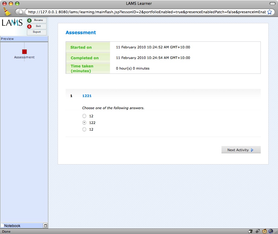This screenshot has width=278, height=234.
Task: Click inside the URL address field
Action: (145, 12)
